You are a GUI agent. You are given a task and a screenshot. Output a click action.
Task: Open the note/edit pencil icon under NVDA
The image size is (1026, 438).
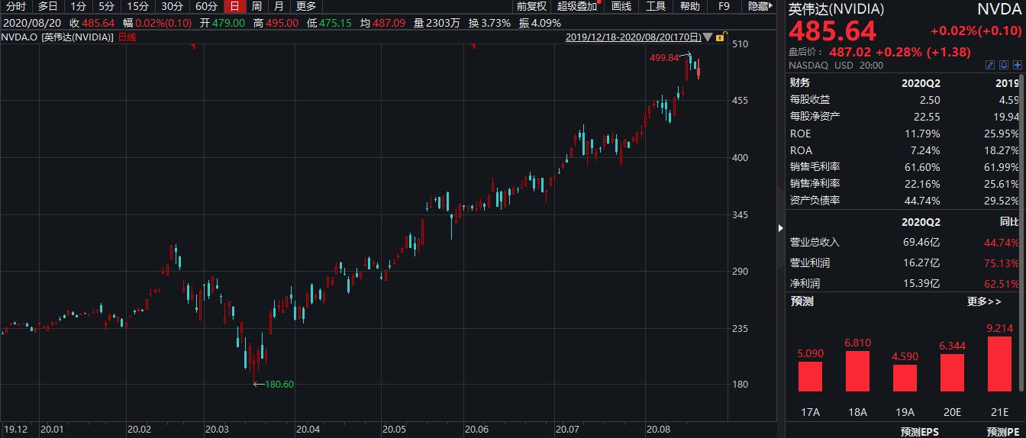[x=990, y=65]
